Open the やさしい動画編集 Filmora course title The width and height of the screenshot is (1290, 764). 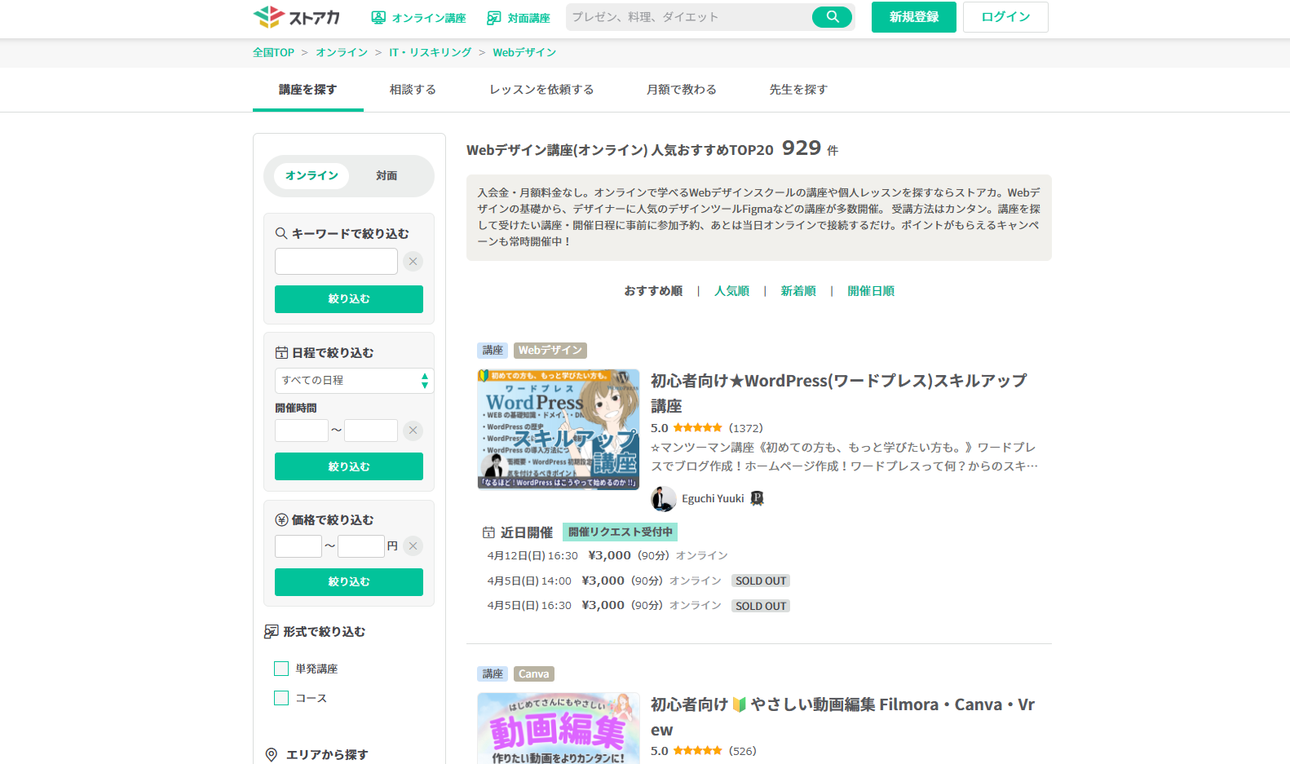click(842, 717)
